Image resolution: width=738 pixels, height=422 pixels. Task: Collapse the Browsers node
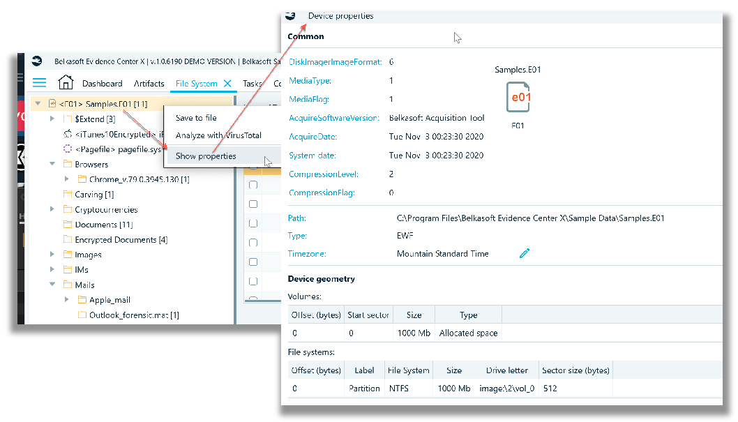click(52, 164)
